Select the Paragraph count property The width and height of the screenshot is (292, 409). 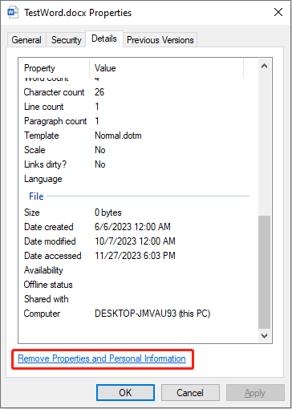point(55,121)
